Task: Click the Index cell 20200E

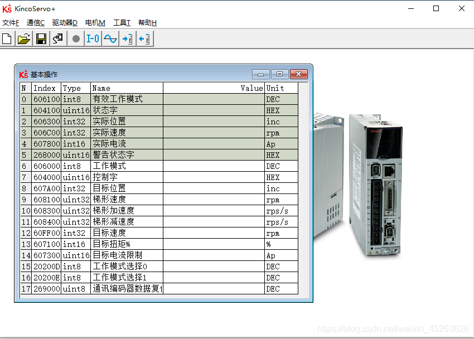Action: [46, 278]
